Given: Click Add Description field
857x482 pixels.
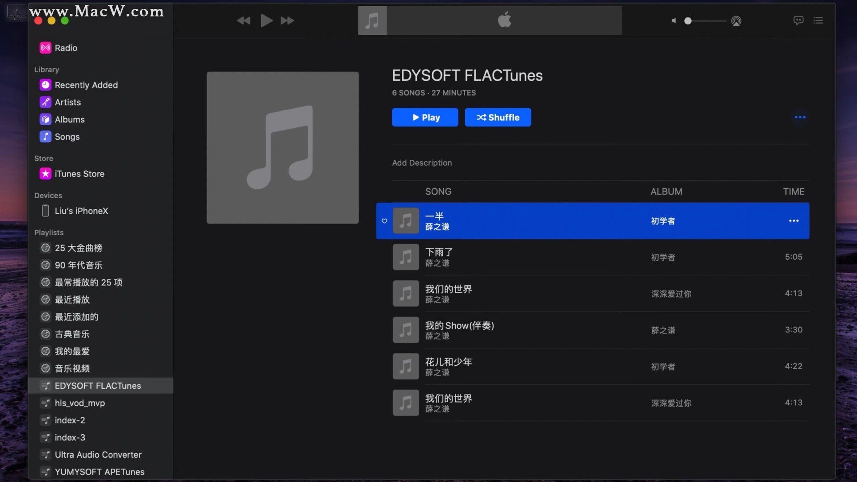Looking at the screenshot, I should tap(422, 163).
